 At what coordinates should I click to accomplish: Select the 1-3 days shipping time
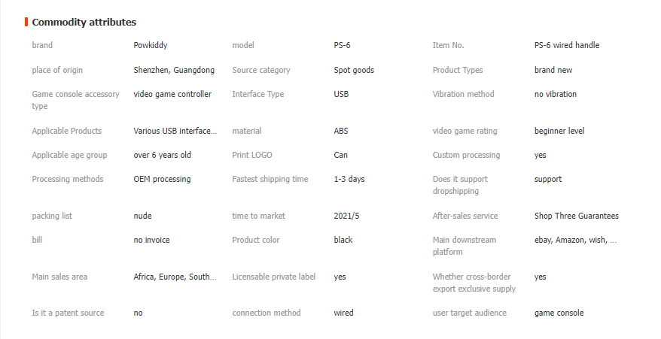click(x=349, y=179)
